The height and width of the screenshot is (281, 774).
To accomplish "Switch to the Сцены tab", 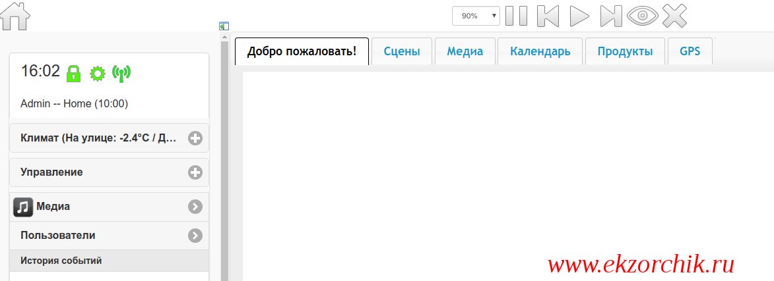I will coord(402,51).
